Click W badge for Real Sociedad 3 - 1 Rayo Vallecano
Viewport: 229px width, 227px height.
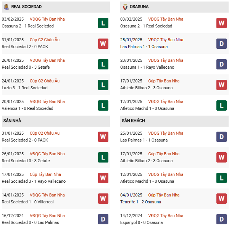point(103,178)
